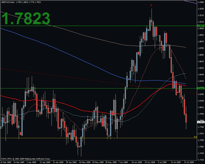Screen dimensions: 205x164
Task: Click the 1.7590 price axis label
Action: 201,140
